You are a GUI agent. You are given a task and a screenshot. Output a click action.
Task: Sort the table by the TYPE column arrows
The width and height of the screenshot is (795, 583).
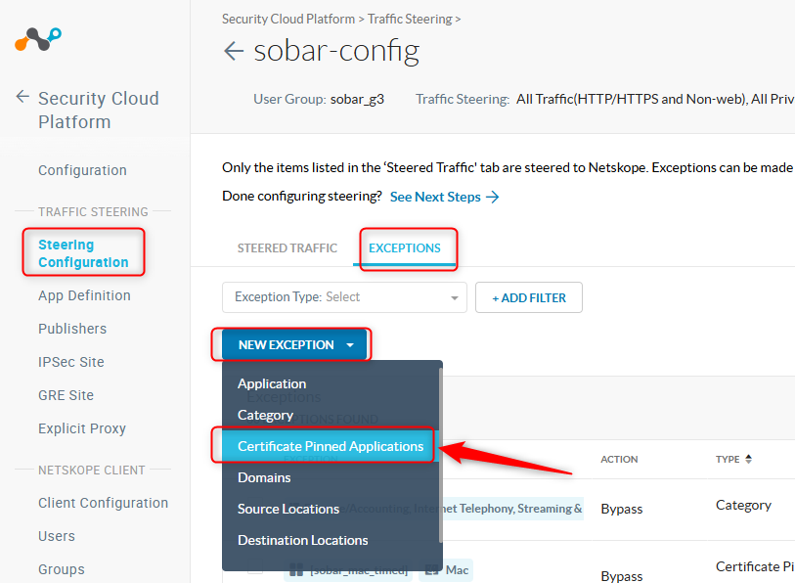coord(748,459)
